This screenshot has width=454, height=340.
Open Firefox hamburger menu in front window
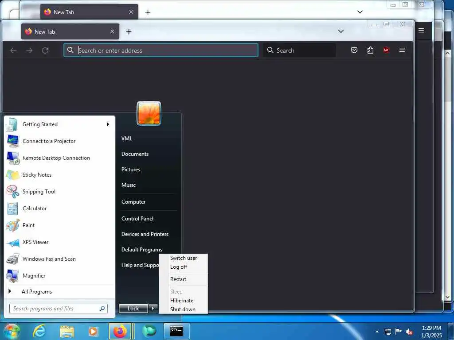(402, 50)
